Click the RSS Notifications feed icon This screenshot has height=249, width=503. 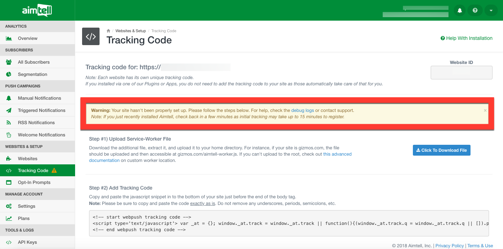click(9, 123)
